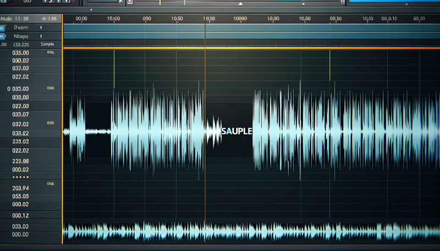Click the blue button beside the Deone row
440x251 pixels.
coord(2,26)
